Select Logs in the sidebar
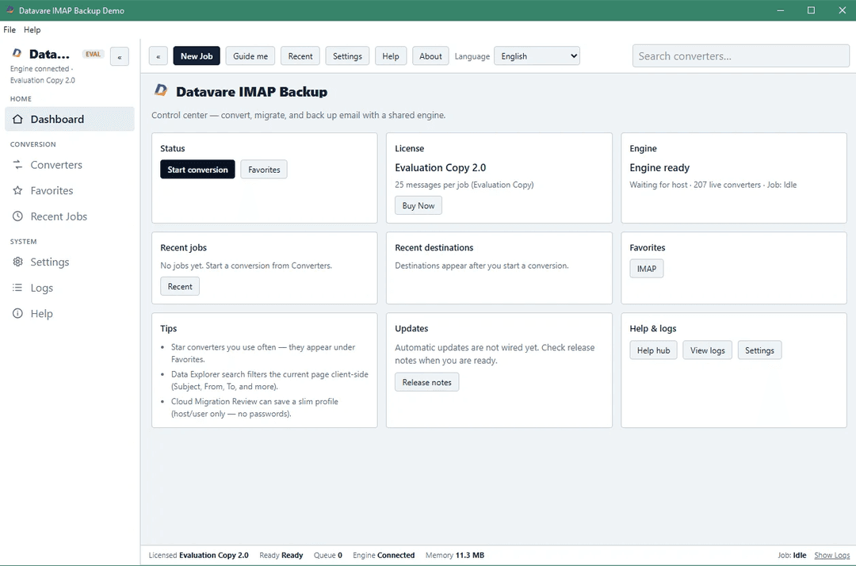 tap(69, 288)
